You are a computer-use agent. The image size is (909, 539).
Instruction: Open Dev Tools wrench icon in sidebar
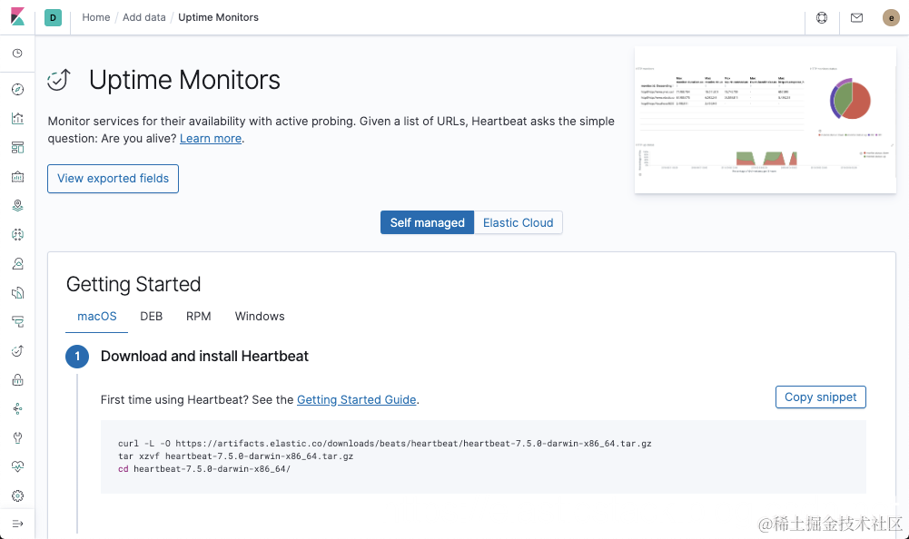point(17,437)
